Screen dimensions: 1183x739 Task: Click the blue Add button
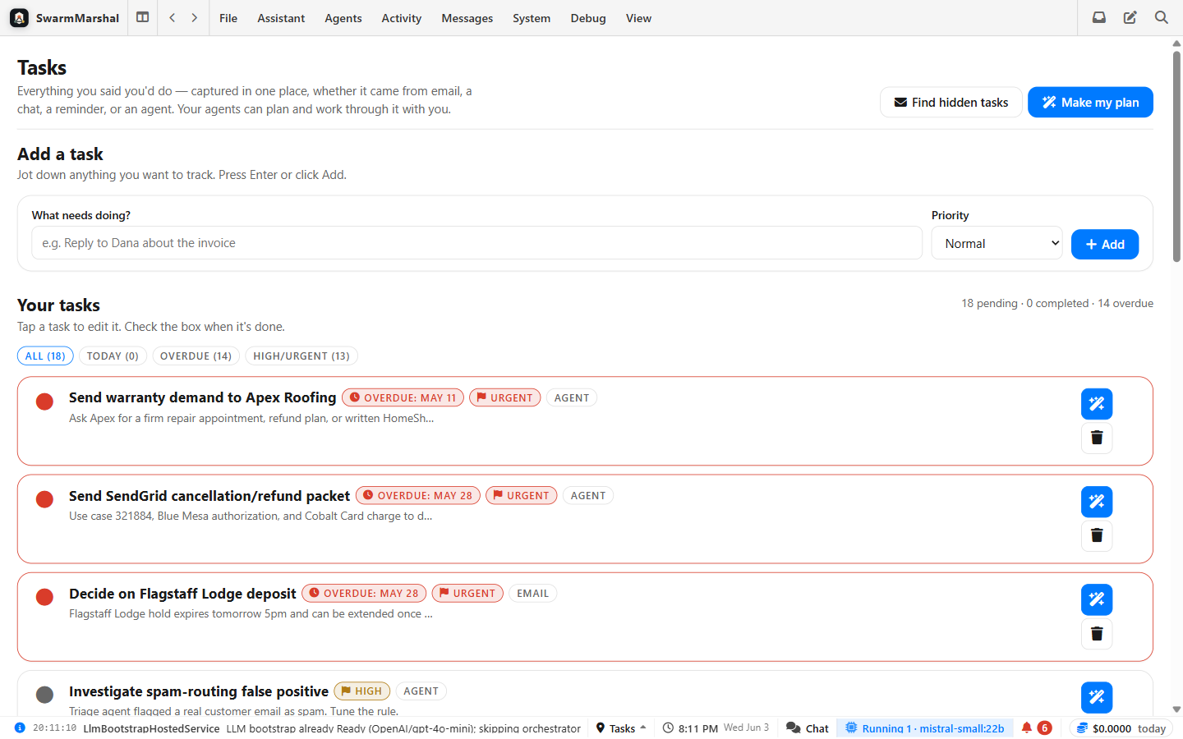point(1105,244)
